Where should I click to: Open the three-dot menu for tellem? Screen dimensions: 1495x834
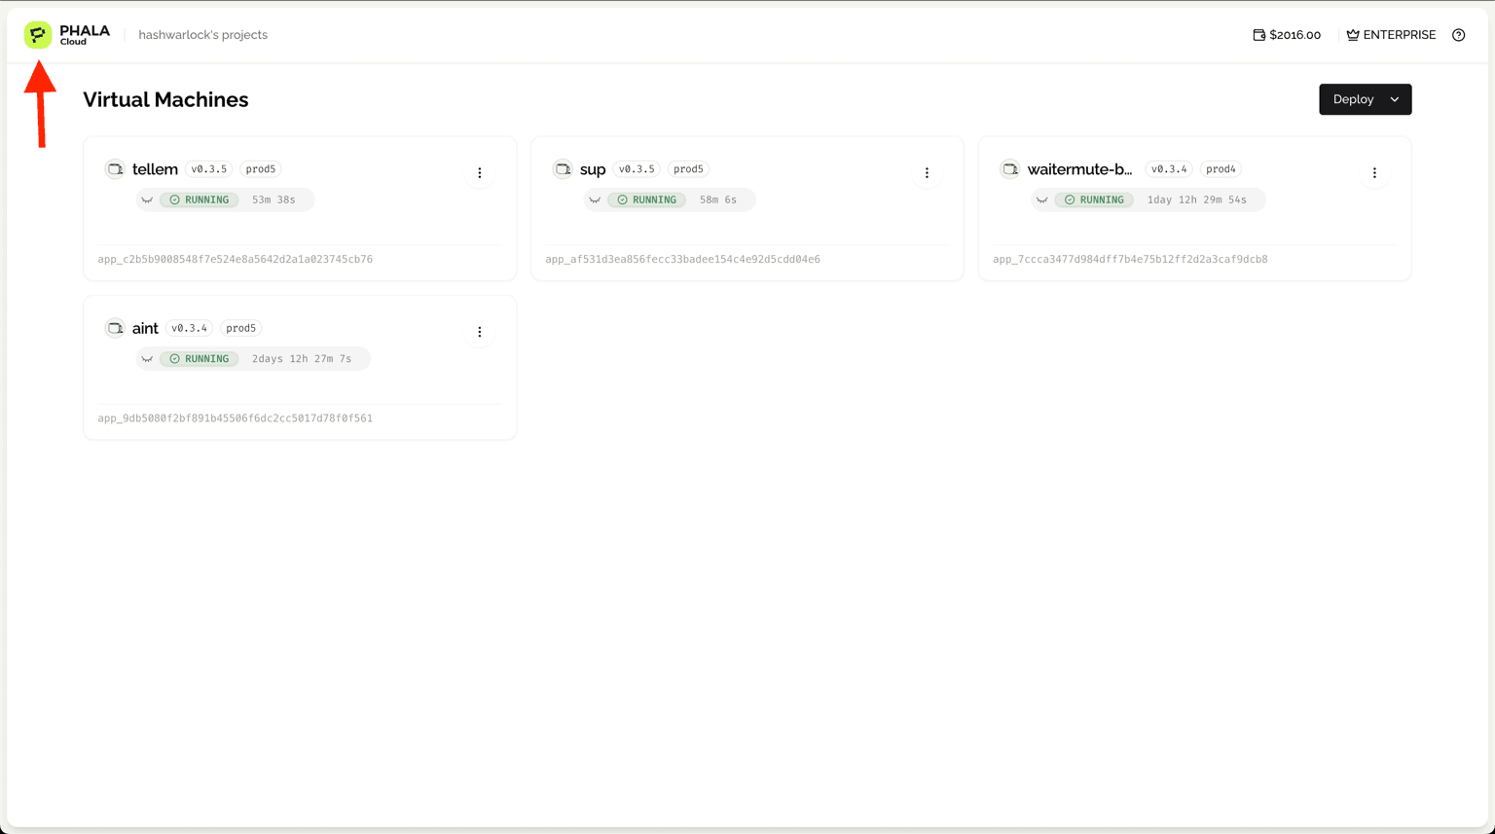pos(479,173)
